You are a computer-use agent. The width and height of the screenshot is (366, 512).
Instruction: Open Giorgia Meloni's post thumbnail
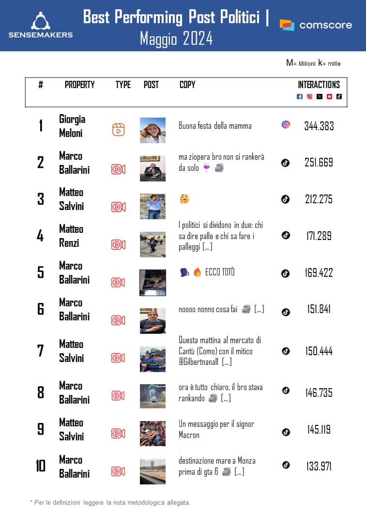(152, 130)
